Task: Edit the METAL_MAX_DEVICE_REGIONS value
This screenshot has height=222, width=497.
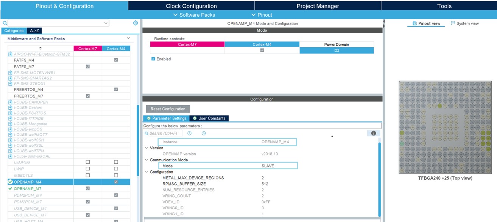Action: 263,178
